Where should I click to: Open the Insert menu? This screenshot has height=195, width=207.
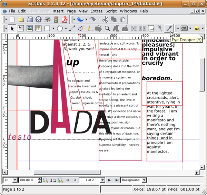pyautogui.click(x=58, y=11)
